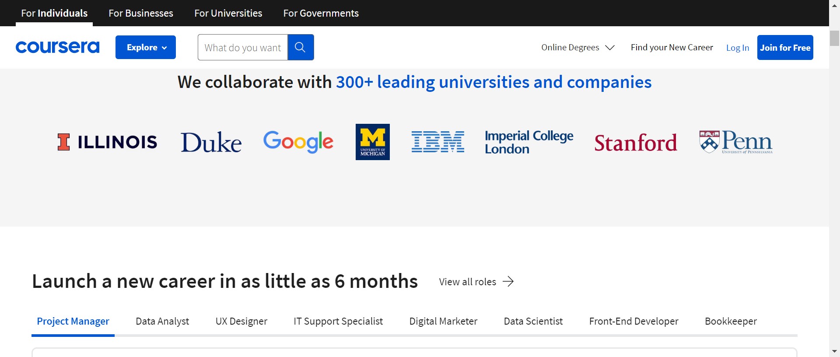Click the Illinois university logo
The height and width of the screenshot is (357, 840).
[x=107, y=142]
